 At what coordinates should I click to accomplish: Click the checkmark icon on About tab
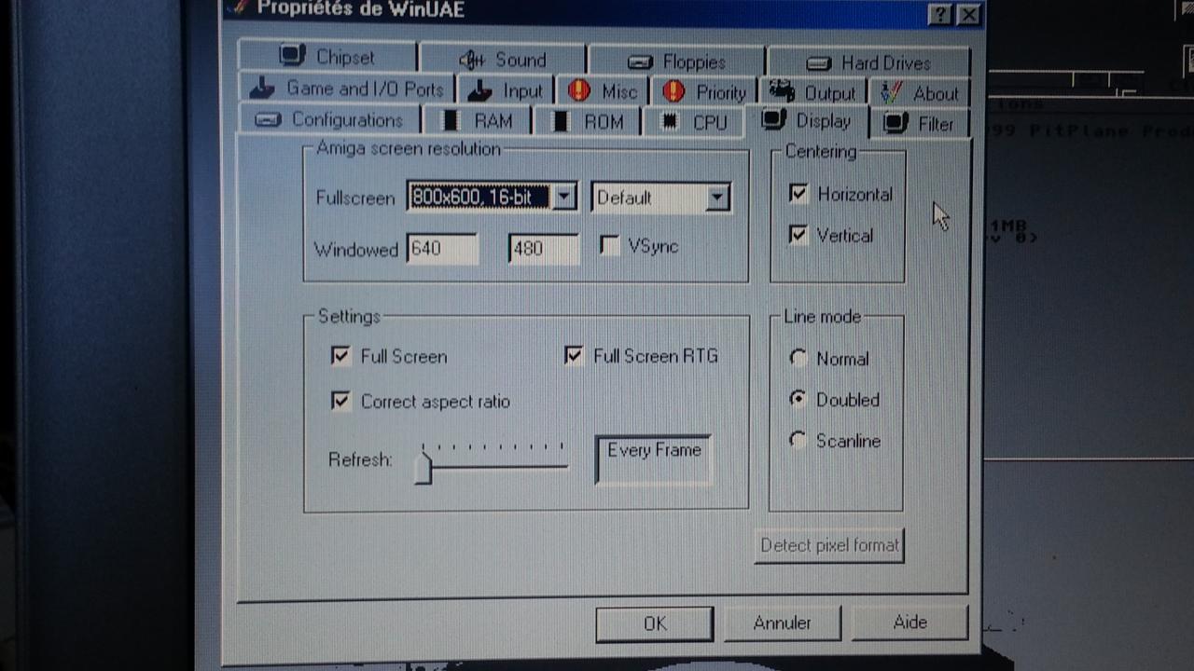[x=892, y=93]
